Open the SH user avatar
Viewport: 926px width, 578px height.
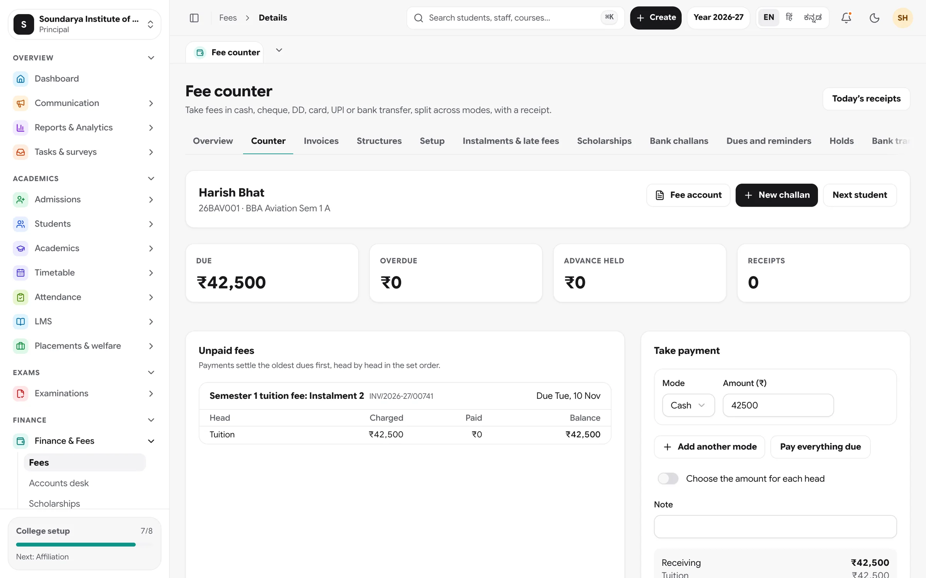point(902,18)
